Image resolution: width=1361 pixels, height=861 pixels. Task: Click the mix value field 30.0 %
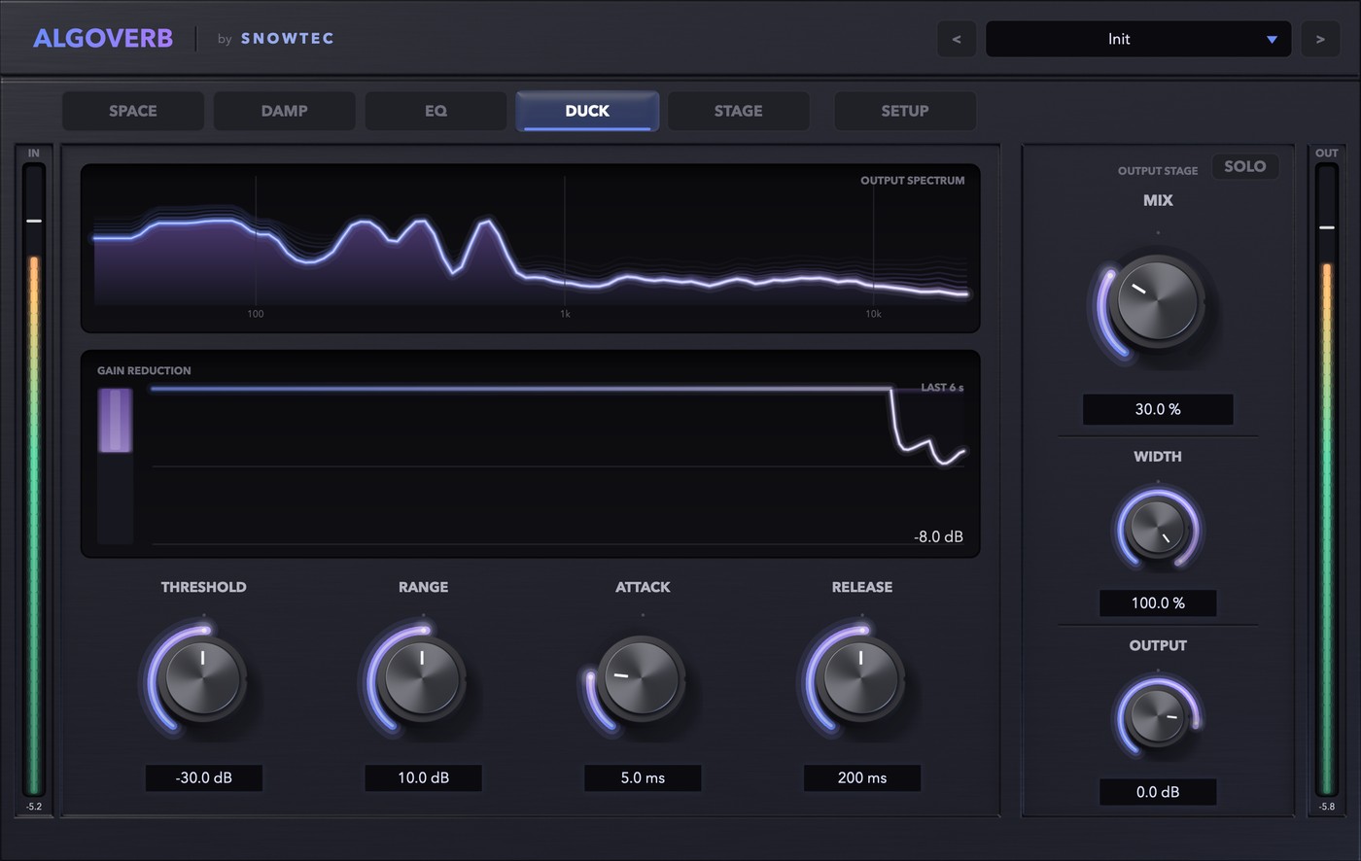tap(1158, 409)
